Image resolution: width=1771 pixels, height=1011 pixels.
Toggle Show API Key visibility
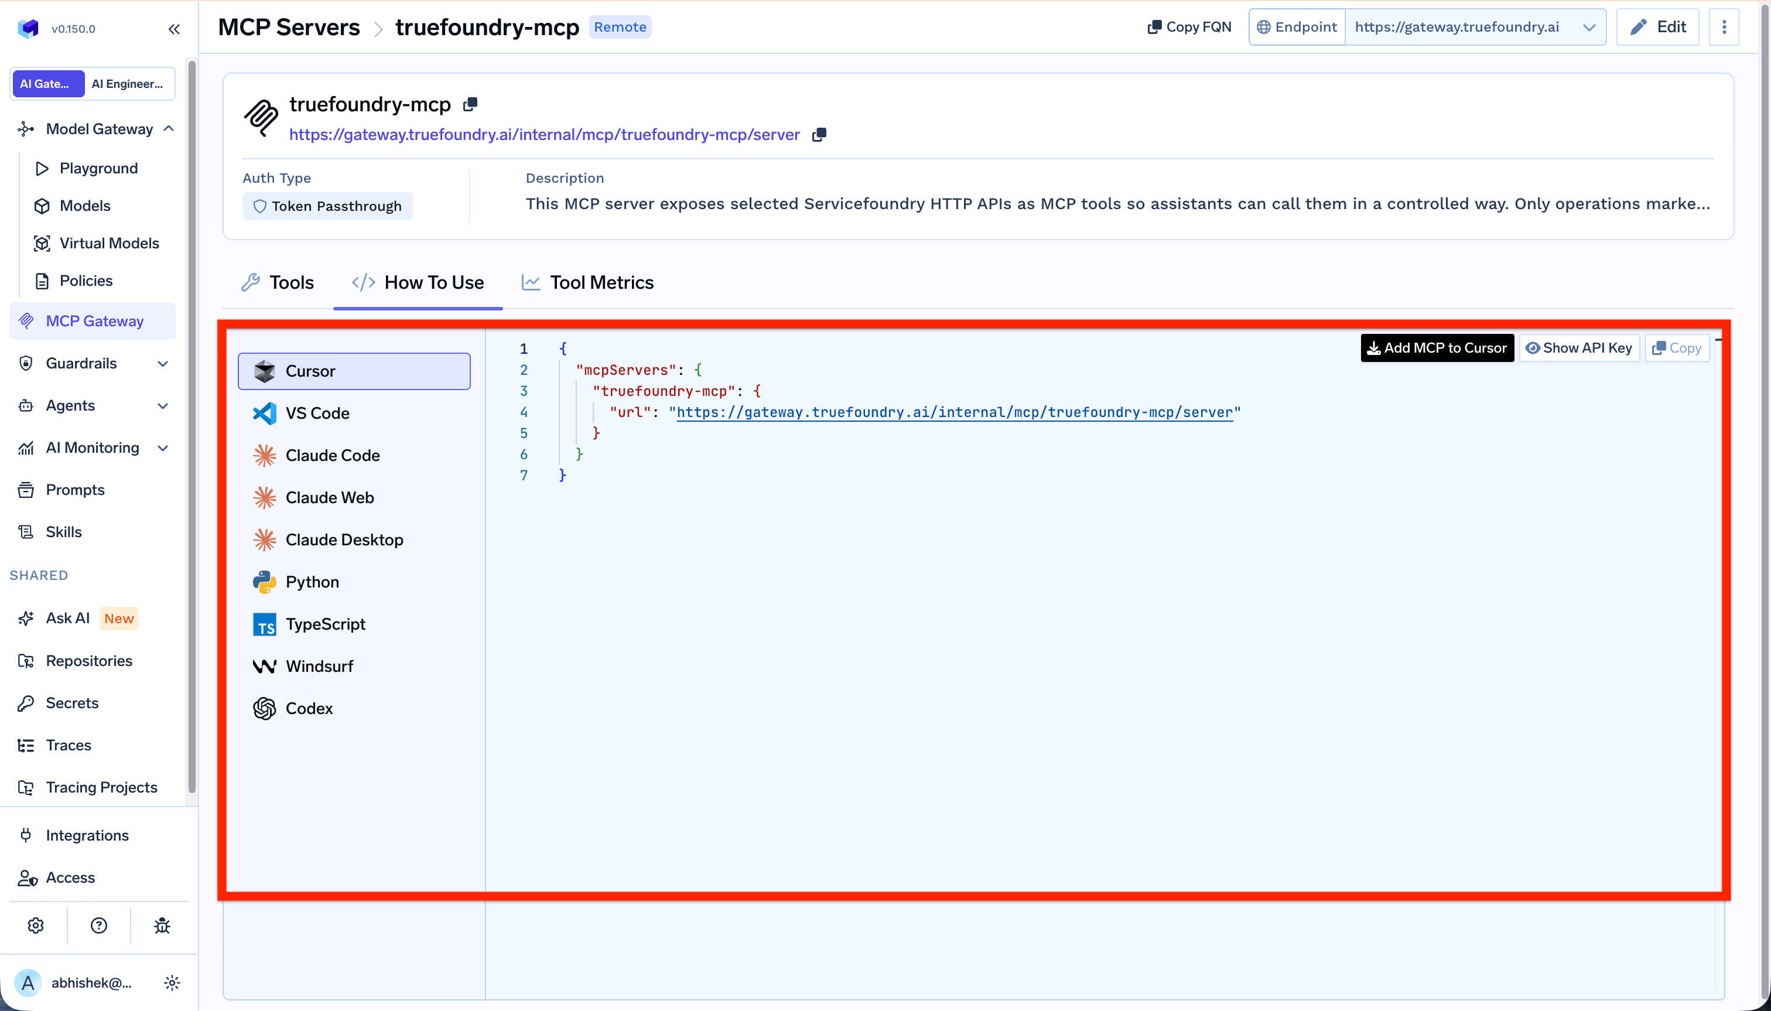[x=1579, y=348]
